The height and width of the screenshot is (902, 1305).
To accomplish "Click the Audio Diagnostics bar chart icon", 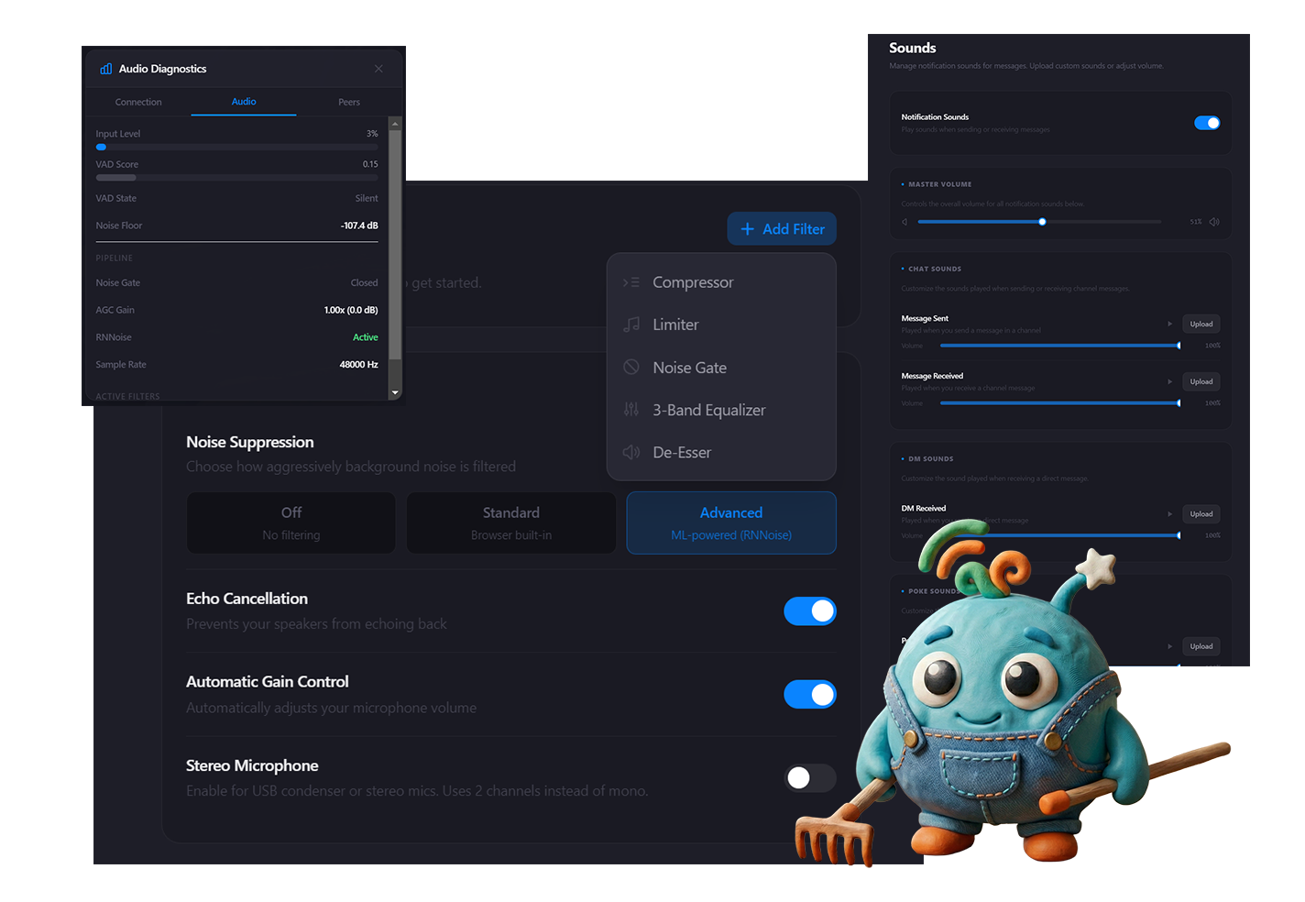I will [x=105, y=68].
